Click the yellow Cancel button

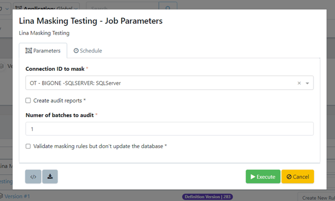(297, 177)
